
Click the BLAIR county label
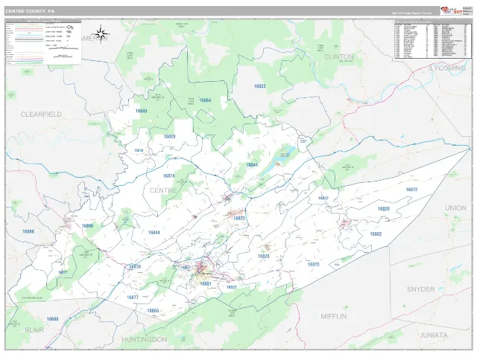[x=34, y=330]
